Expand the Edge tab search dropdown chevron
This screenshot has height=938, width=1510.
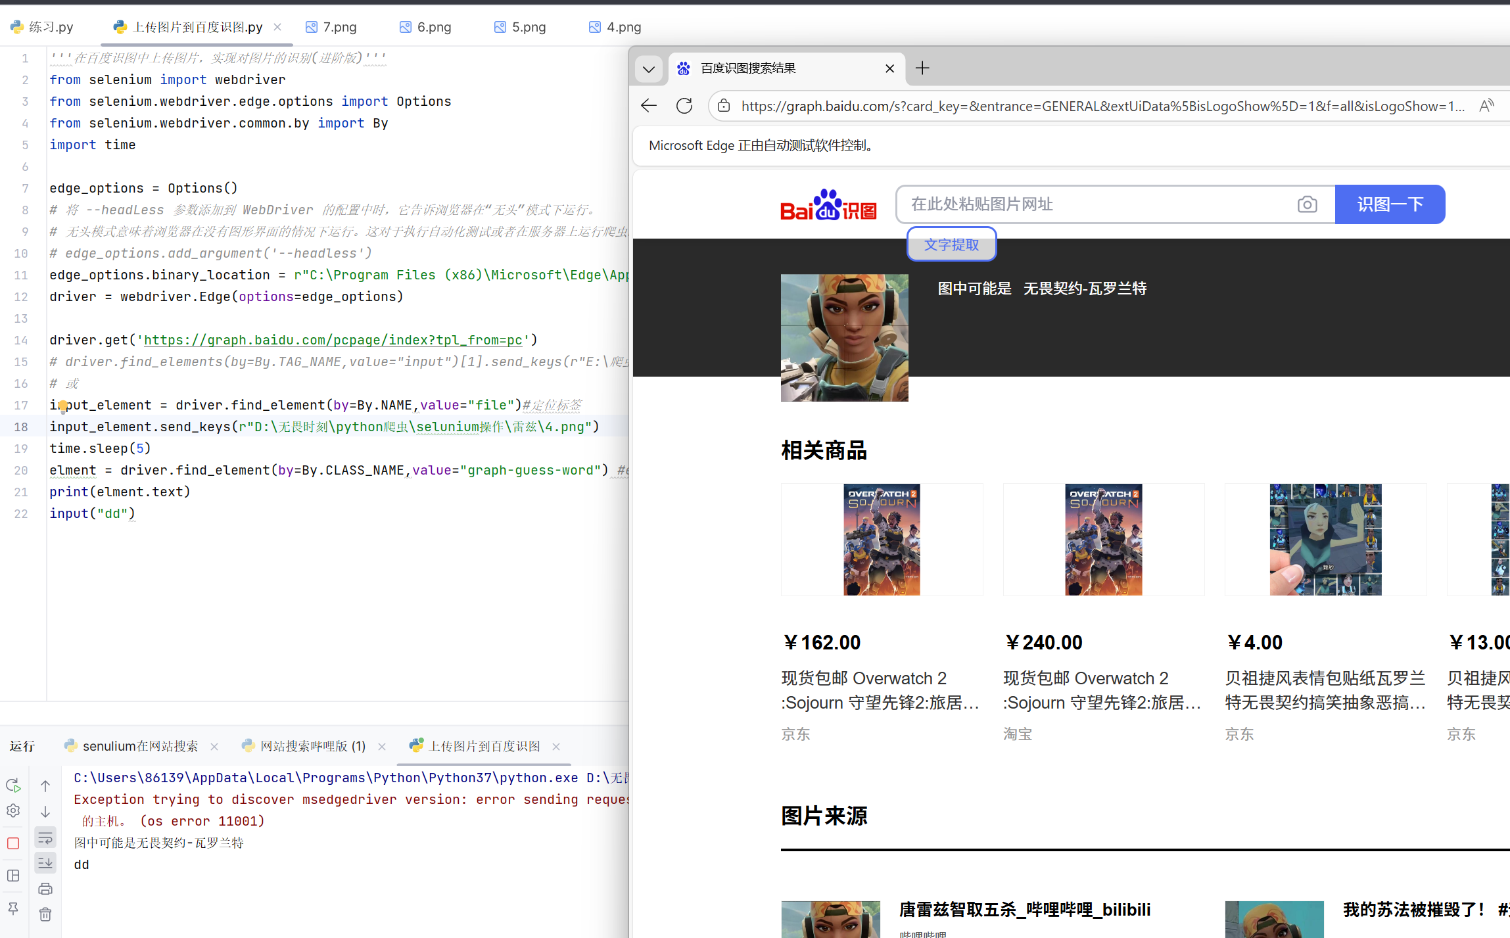pyautogui.click(x=649, y=69)
